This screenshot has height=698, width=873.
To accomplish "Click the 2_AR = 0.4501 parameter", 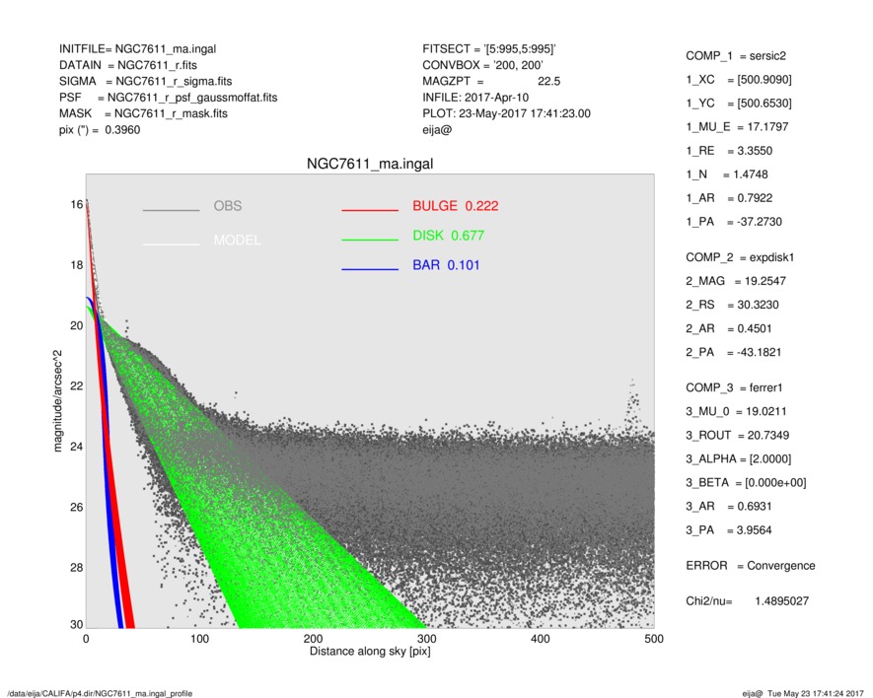I will pyautogui.click(x=729, y=328).
